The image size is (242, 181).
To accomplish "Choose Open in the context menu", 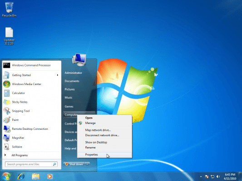I will pyautogui.click(x=104, y=118).
